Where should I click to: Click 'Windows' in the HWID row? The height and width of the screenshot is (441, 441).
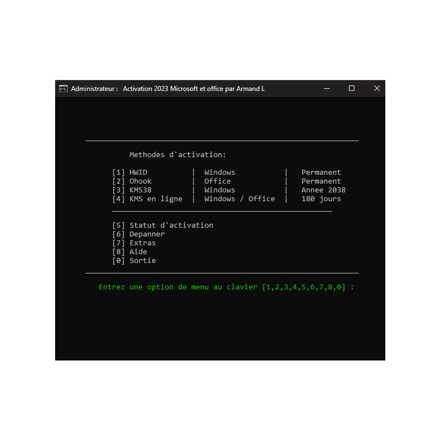click(x=219, y=173)
